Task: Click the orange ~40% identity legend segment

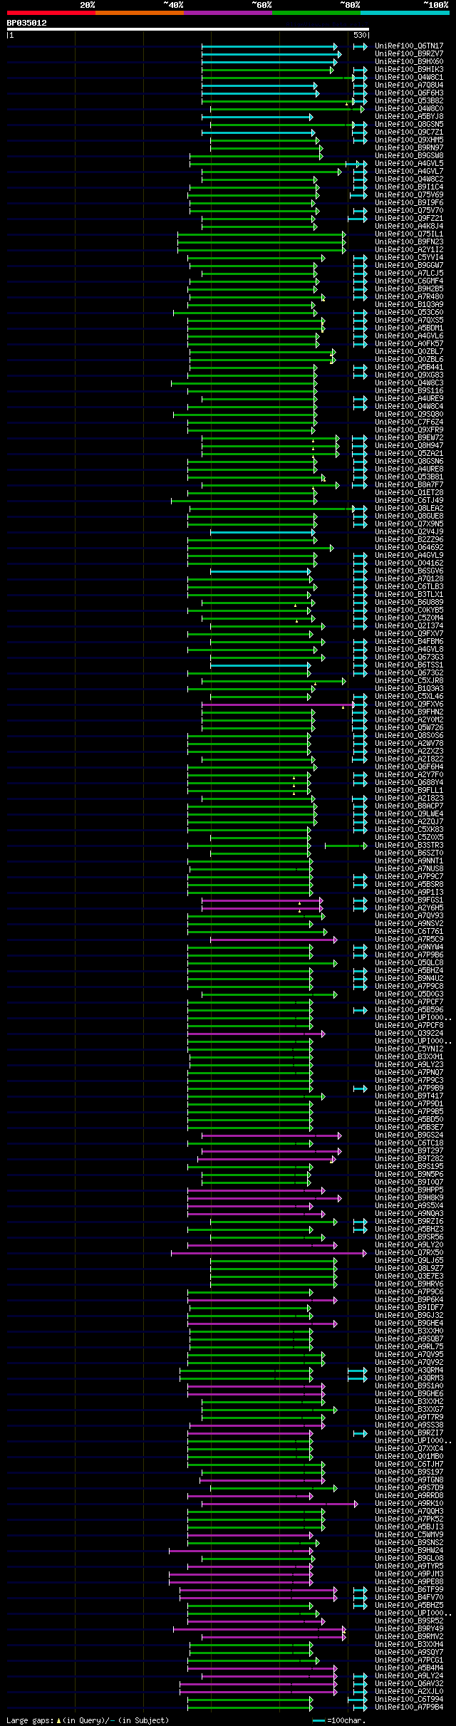Action: pyautogui.click(x=139, y=13)
